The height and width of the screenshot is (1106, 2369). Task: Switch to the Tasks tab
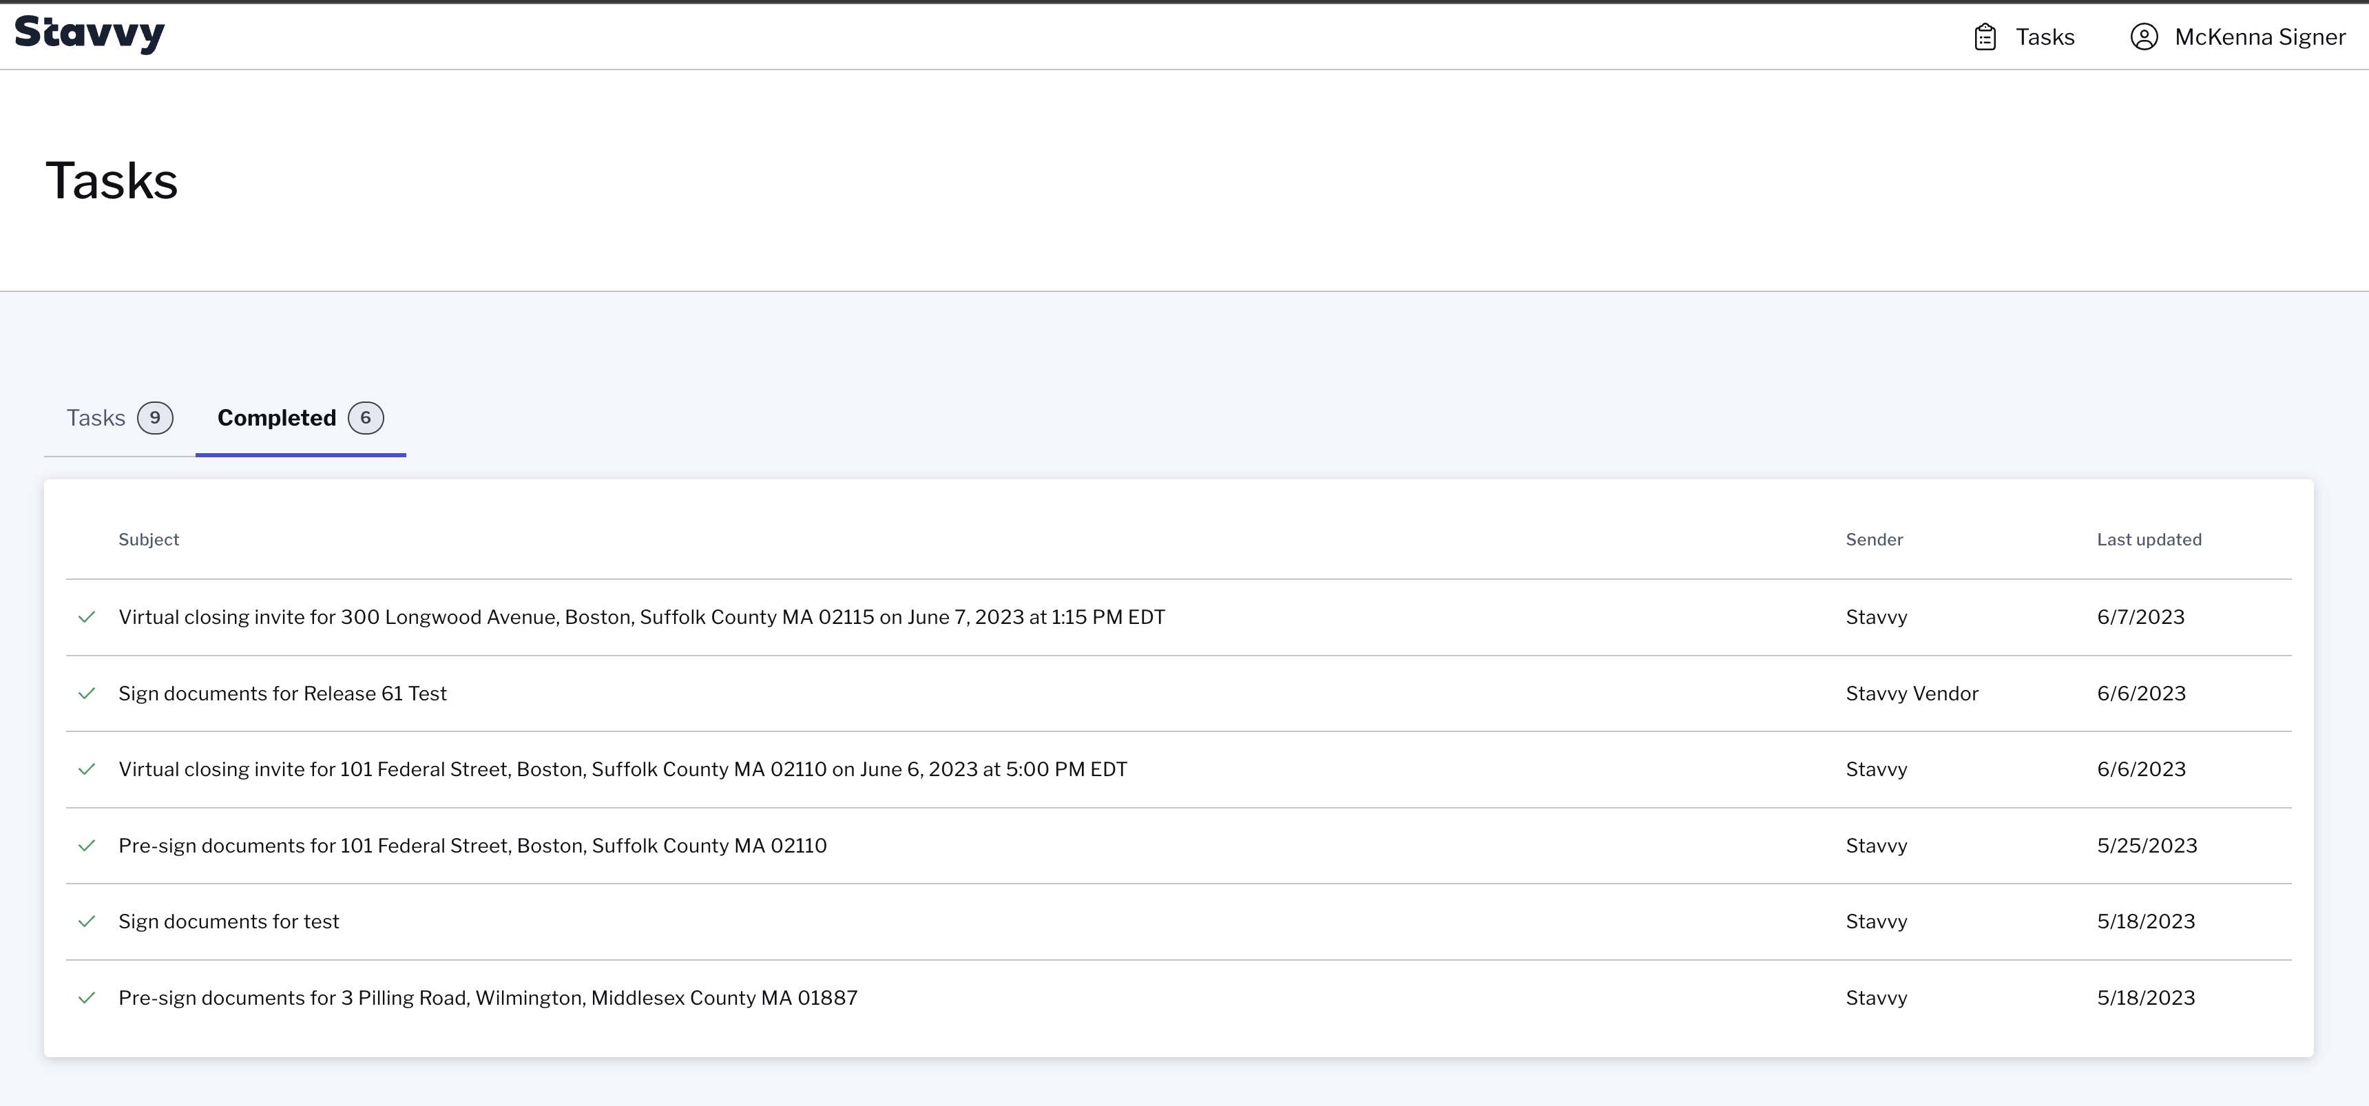tap(120, 418)
